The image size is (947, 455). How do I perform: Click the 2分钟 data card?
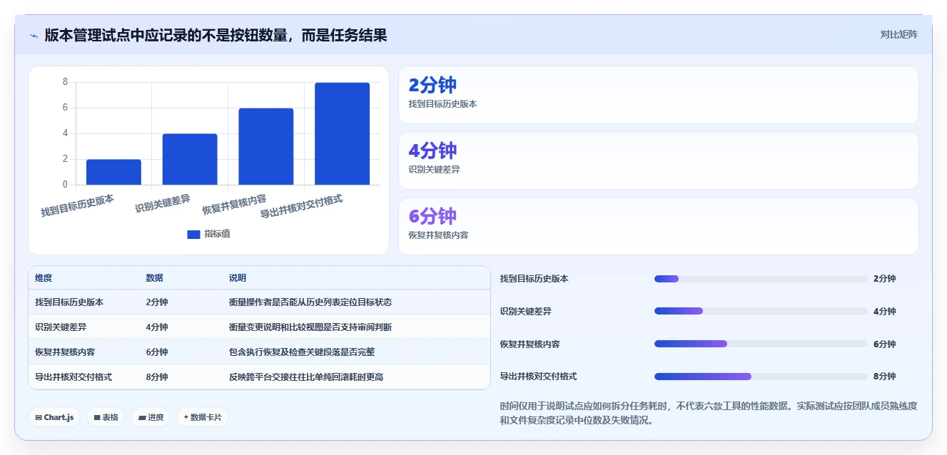[658, 95]
